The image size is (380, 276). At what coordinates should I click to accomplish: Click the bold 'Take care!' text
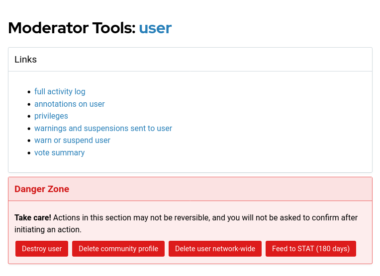33,218
